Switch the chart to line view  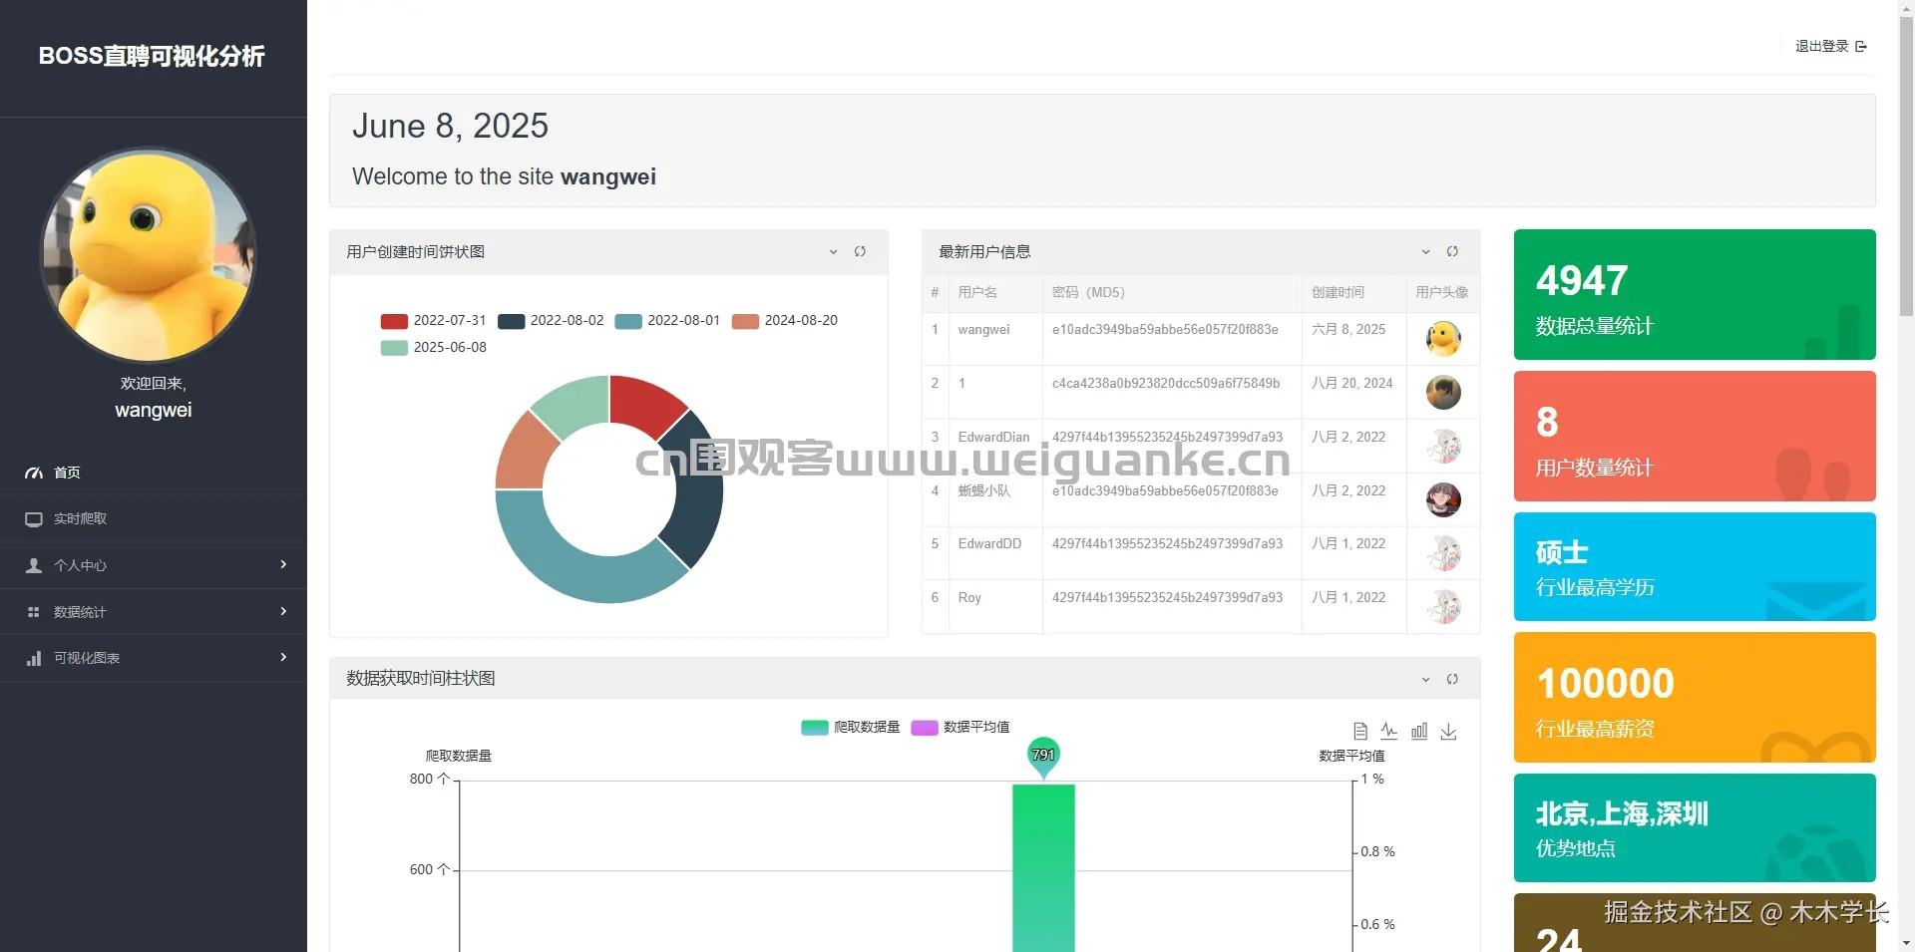[1389, 731]
